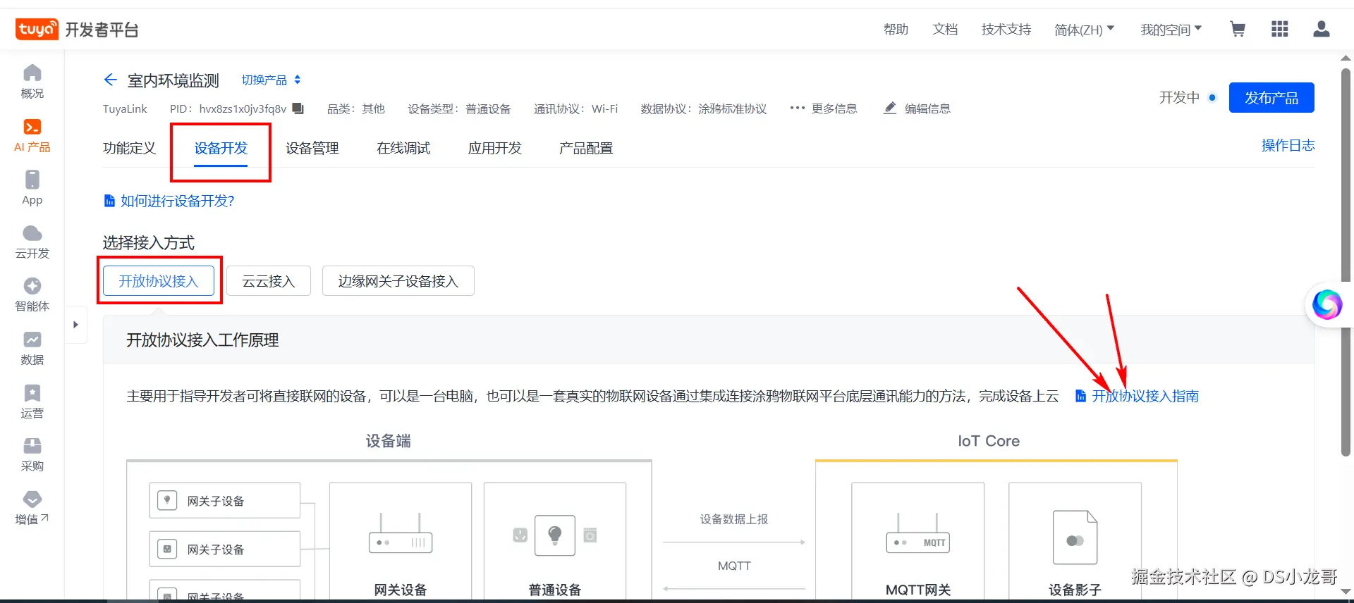This screenshot has height=603, width=1354.
Task: Open the user account icon
Action: click(x=1322, y=29)
